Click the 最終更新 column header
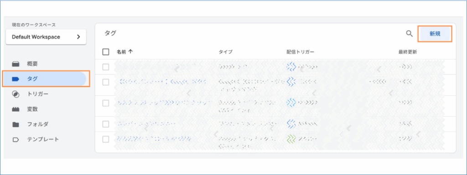467x175 pixels. tap(407, 52)
